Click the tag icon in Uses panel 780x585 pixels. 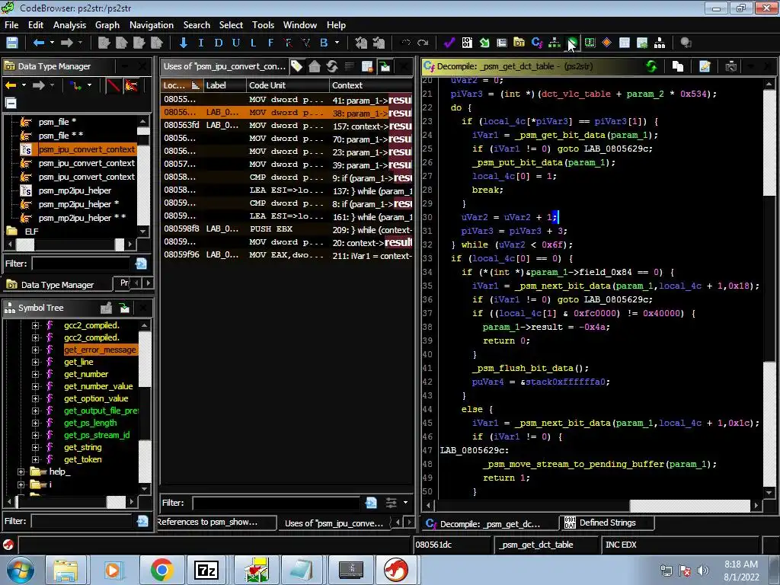click(297, 66)
